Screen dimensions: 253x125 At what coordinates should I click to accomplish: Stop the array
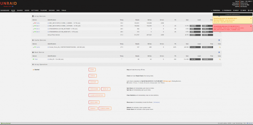pyautogui.click(x=92, y=69)
